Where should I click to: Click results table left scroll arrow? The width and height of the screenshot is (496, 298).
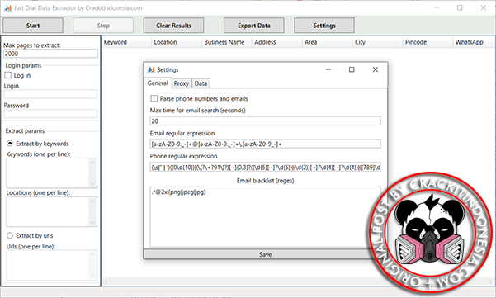pyautogui.click(x=106, y=281)
